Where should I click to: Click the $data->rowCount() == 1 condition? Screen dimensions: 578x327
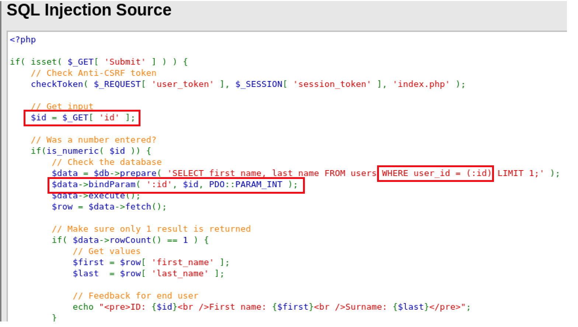coord(130,240)
